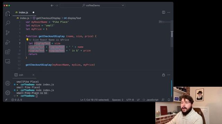Click 'Pike Place' string on line 1
This screenshot has height=124, width=222.
tap(60, 22)
